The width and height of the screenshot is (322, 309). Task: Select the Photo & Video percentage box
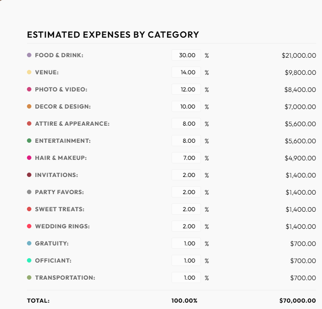click(x=186, y=89)
